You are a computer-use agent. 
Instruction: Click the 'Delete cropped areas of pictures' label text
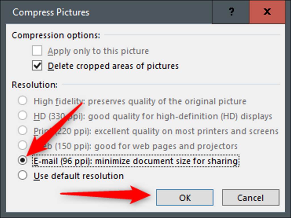click(x=113, y=66)
